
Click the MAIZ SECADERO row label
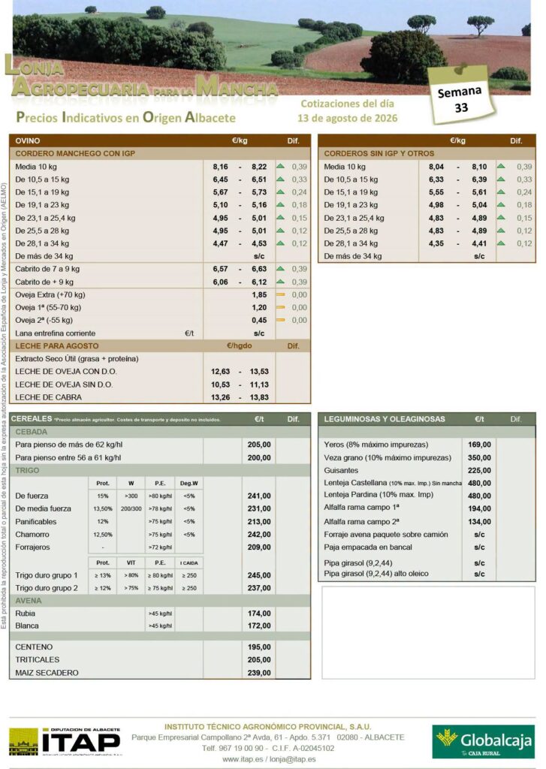click(x=47, y=673)
